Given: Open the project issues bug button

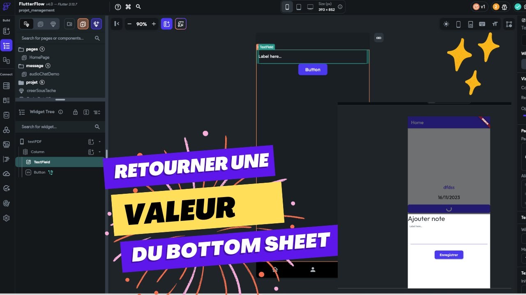Looking at the screenshot, I should 501,7.
